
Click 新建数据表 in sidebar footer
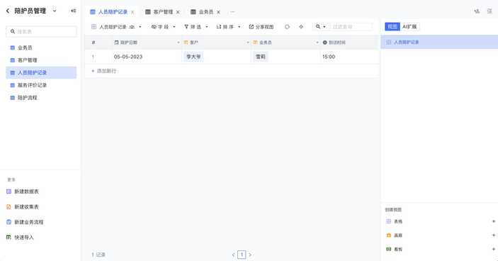[23, 191]
